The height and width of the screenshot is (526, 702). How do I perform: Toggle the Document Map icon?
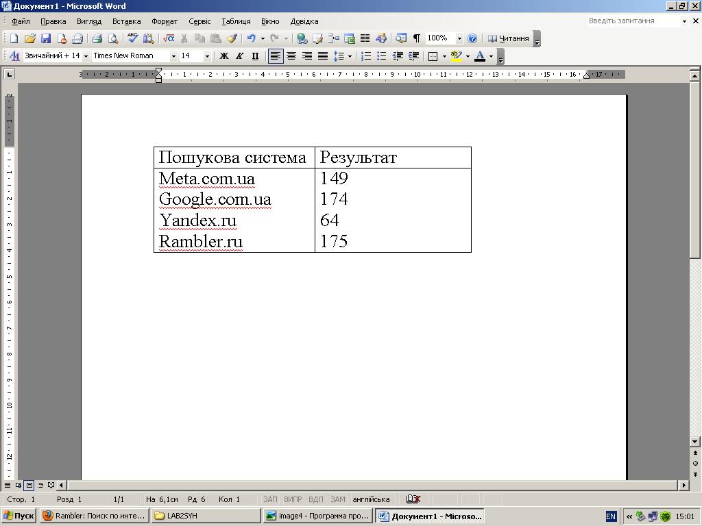point(401,38)
